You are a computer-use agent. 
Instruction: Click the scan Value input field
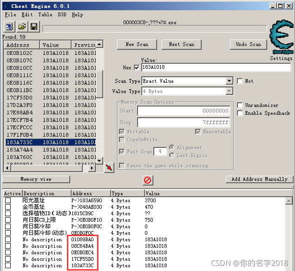(216, 67)
